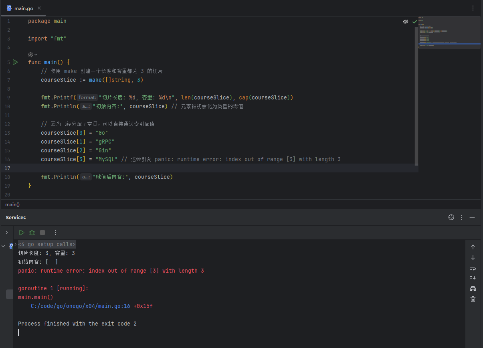
Task: Open editor tab options three-dot menu
Action: (473, 8)
